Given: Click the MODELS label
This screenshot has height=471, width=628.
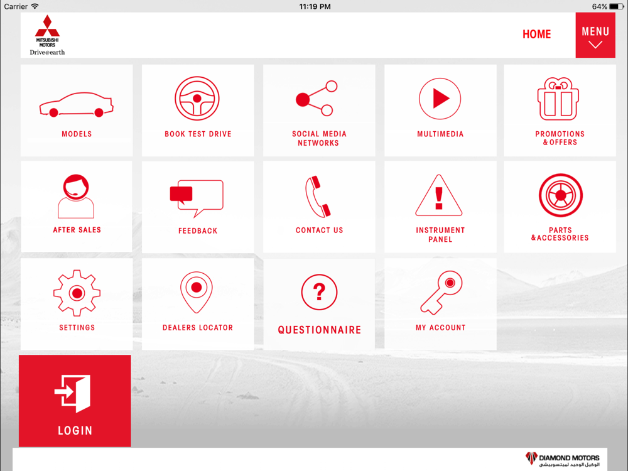Looking at the screenshot, I should tap(77, 134).
